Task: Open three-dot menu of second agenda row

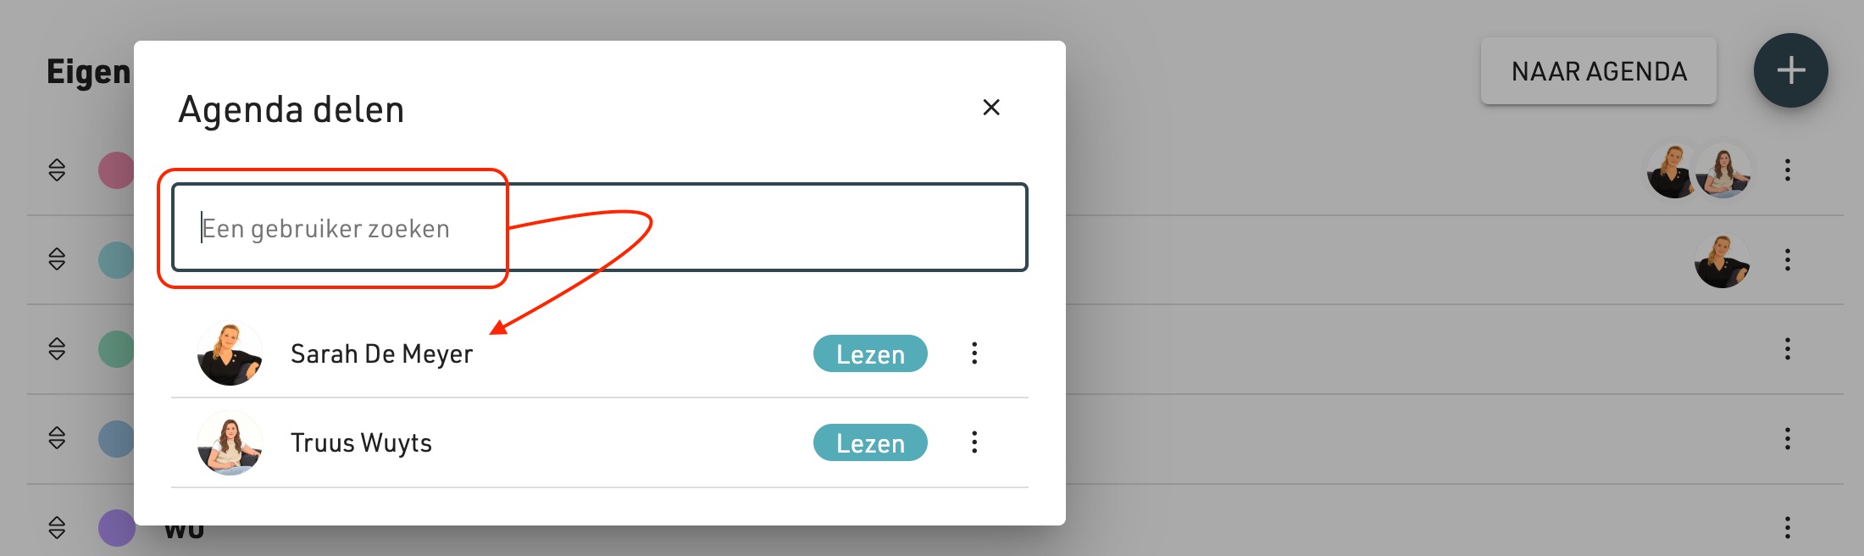Action: (1788, 259)
